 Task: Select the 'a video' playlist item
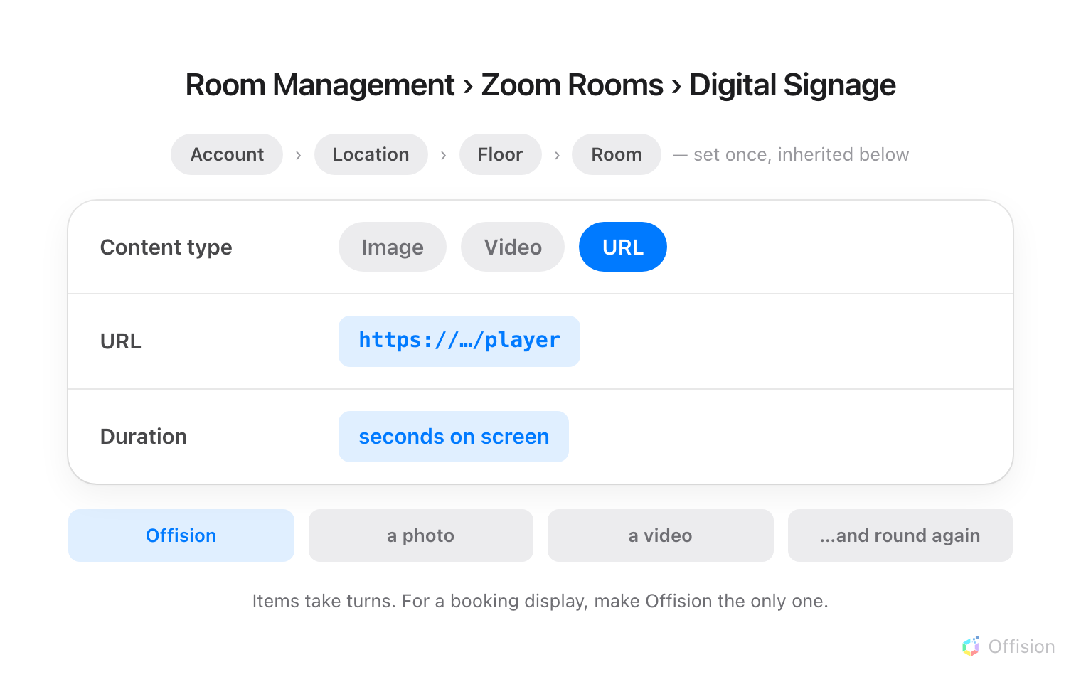(661, 535)
